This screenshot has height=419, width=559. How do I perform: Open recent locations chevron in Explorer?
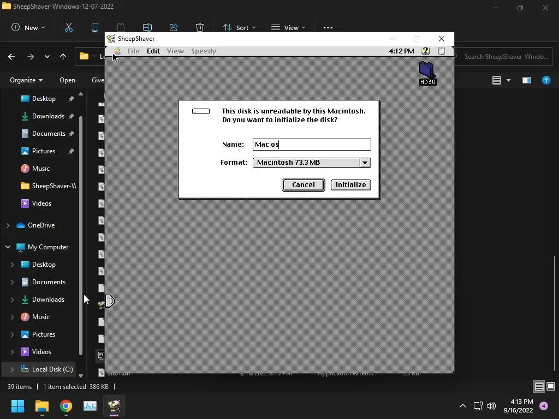(47, 57)
